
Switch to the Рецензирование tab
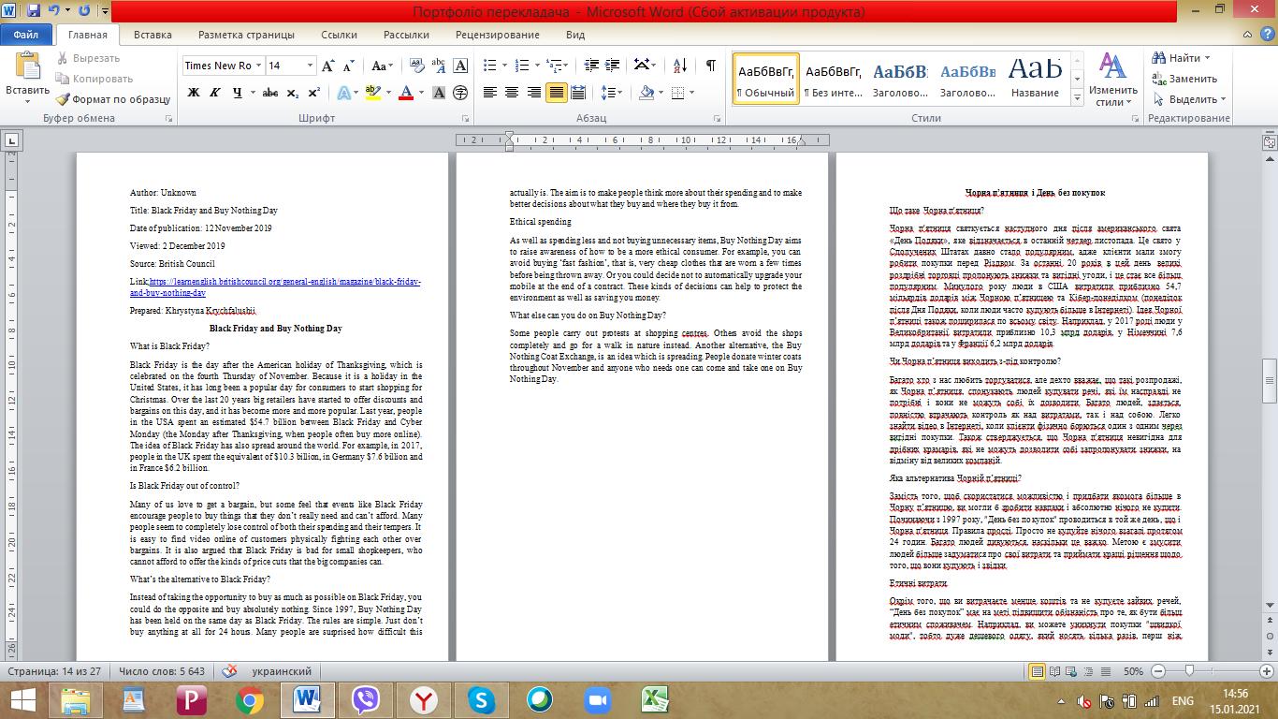point(498,35)
